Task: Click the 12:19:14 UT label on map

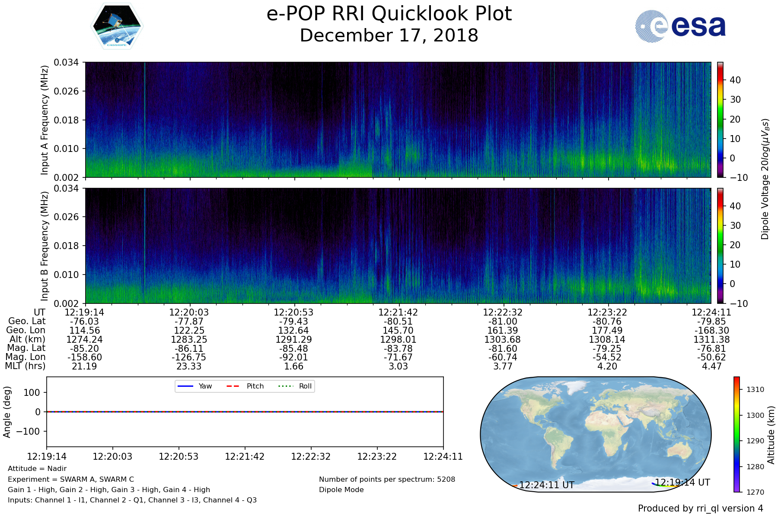Action: tap(682, 482)
